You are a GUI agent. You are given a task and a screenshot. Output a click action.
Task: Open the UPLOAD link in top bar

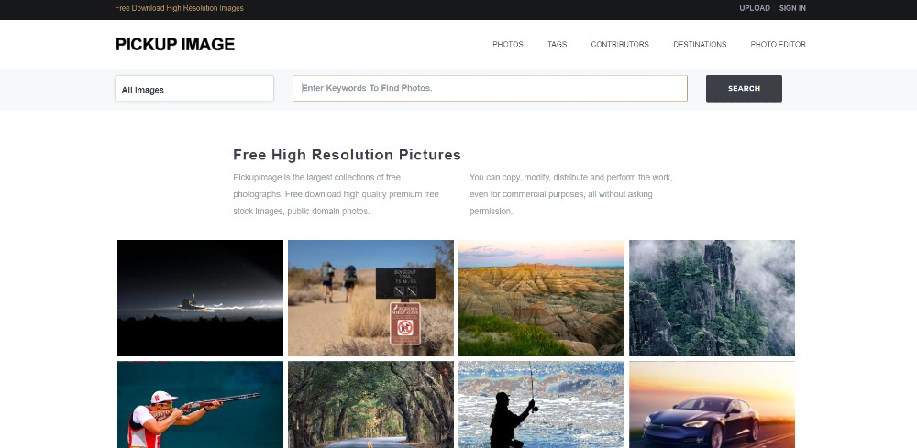[755, 8]
